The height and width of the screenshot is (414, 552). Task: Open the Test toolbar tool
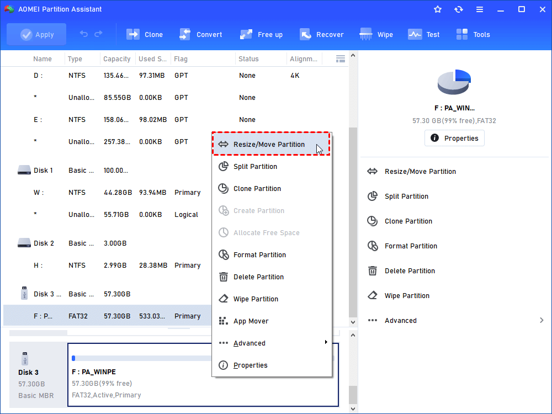pyautogui.click(x=423, y=34)
